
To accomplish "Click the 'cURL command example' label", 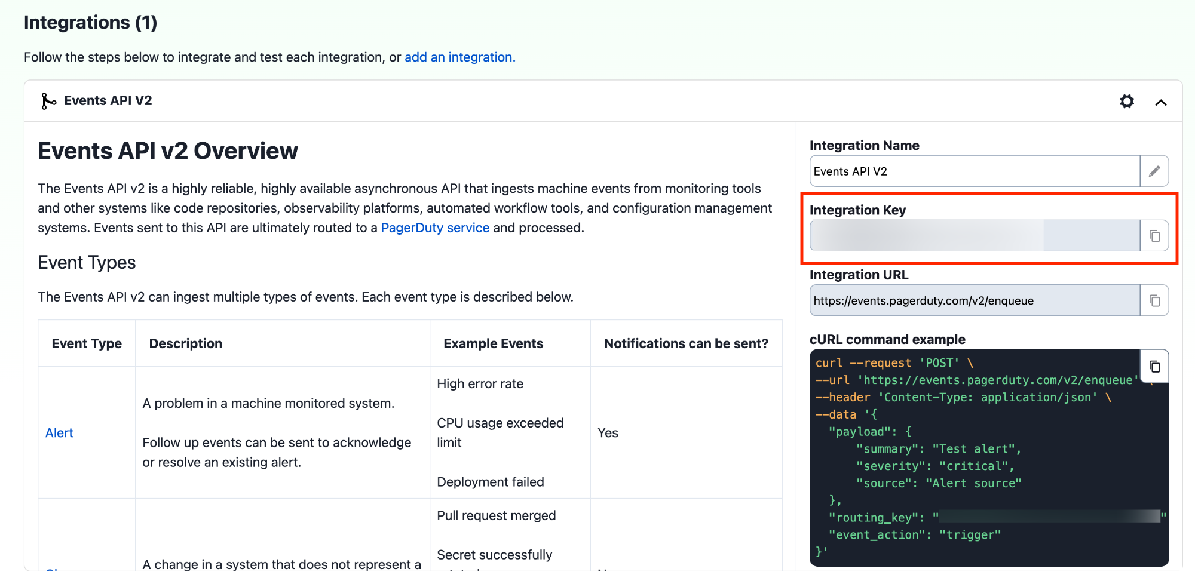I will point(887,340).
